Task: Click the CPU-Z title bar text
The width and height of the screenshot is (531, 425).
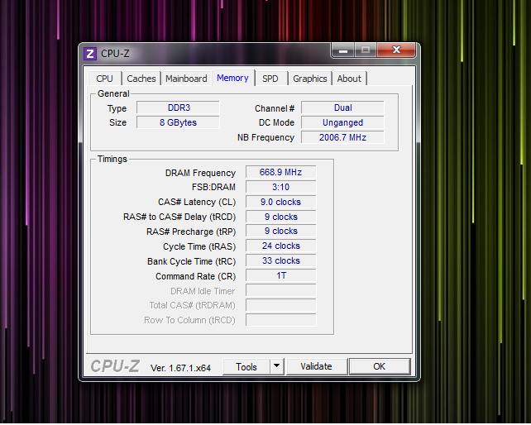Action: coord(115,54)
